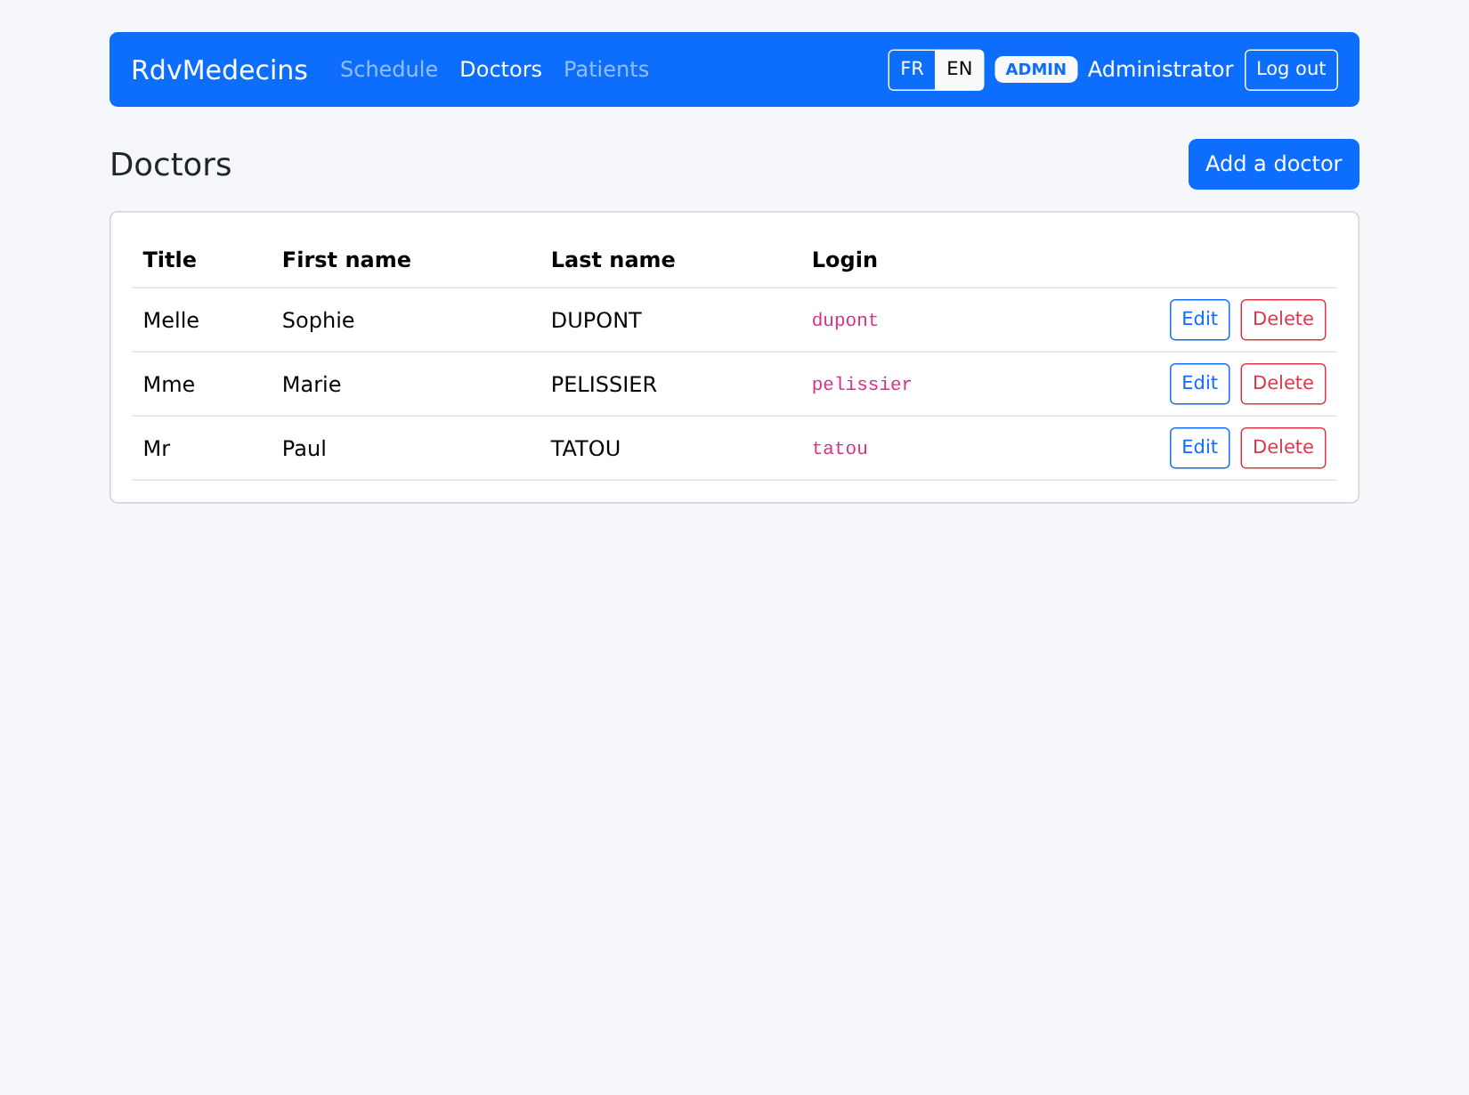Select the login 'dupont'
The image size is (1469, 1095).
845,320
